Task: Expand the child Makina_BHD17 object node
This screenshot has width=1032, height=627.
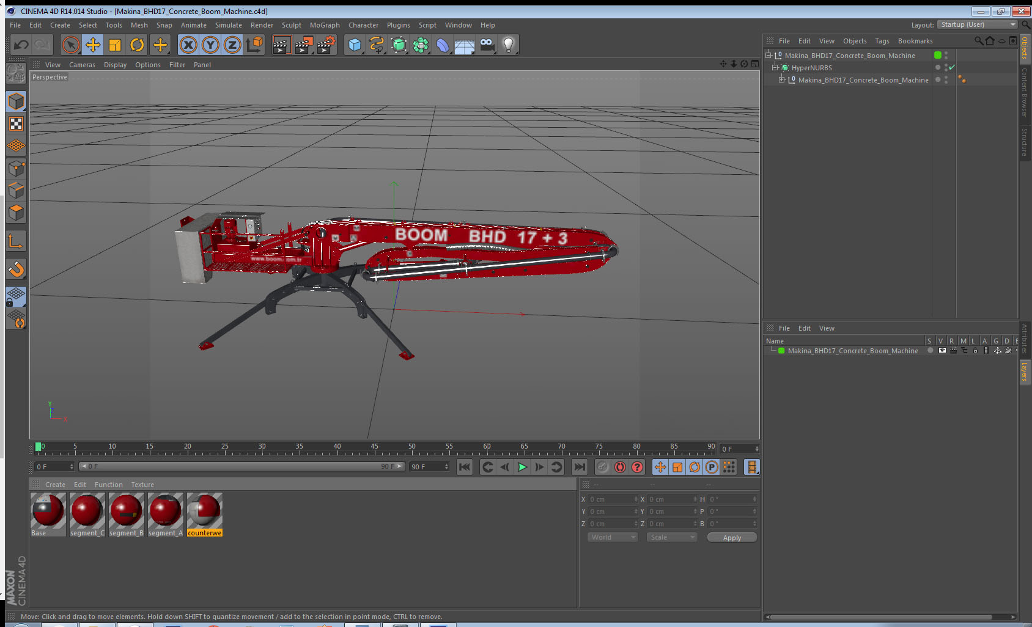Action: [781, 79]
